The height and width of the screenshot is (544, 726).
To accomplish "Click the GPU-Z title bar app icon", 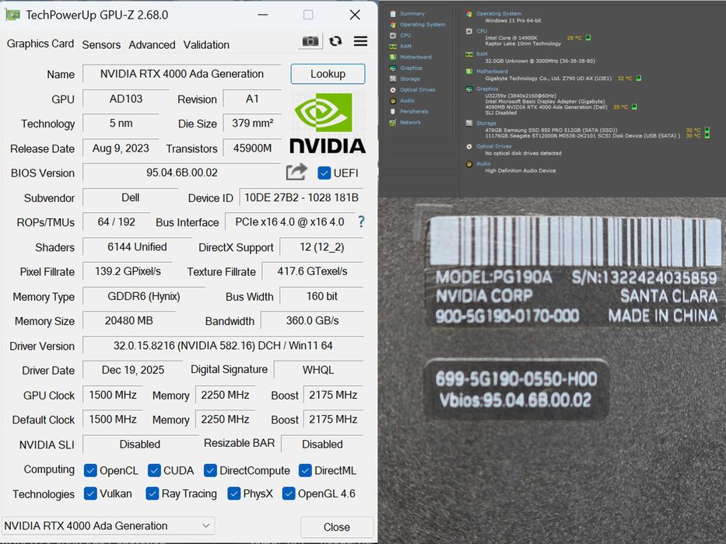I will pyautogui.click(x=12, y=15).
